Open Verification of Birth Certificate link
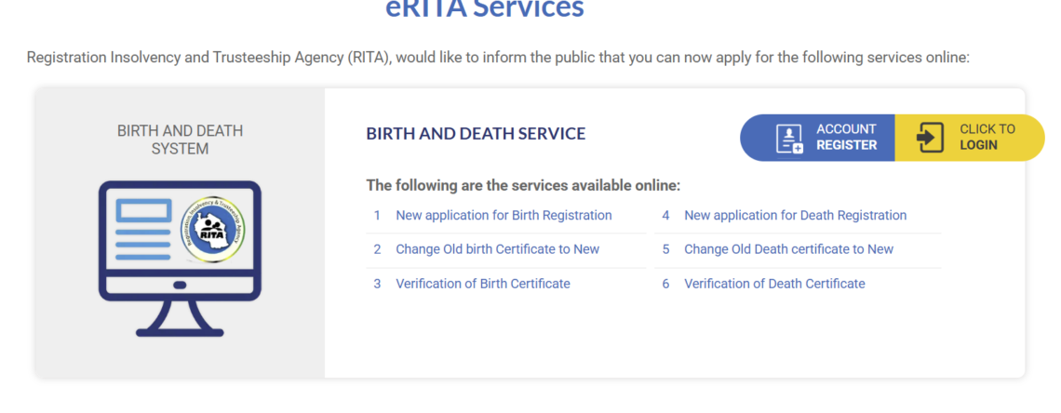This screenshot has height=413, width=1061. pyautogui.click(x=482, y=284)
